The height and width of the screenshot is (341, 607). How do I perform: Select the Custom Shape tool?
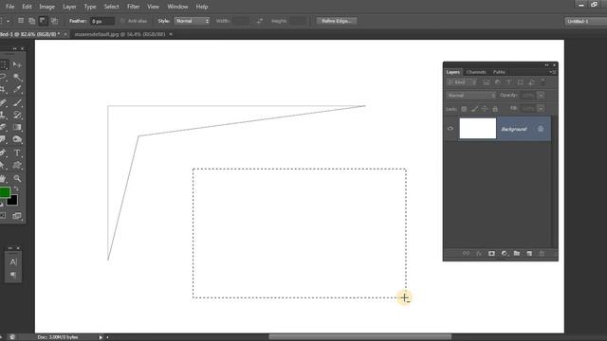17,166
